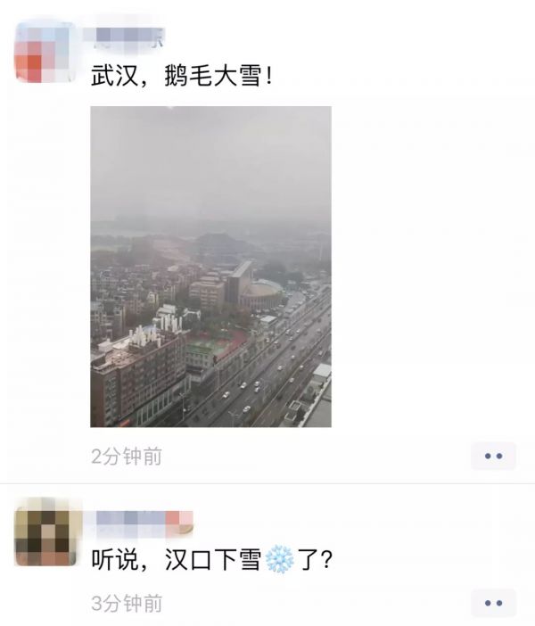The height and width of the screenshot is (626, 535).
Task: Click the round stadium building in the photo
Action: coord(261,293)
